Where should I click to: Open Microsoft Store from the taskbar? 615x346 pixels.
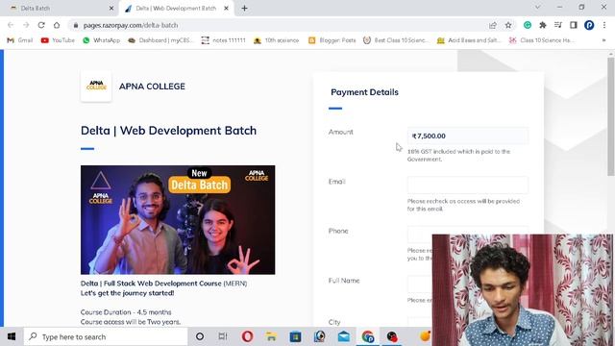pyautogui.click(x=295, y=336)
